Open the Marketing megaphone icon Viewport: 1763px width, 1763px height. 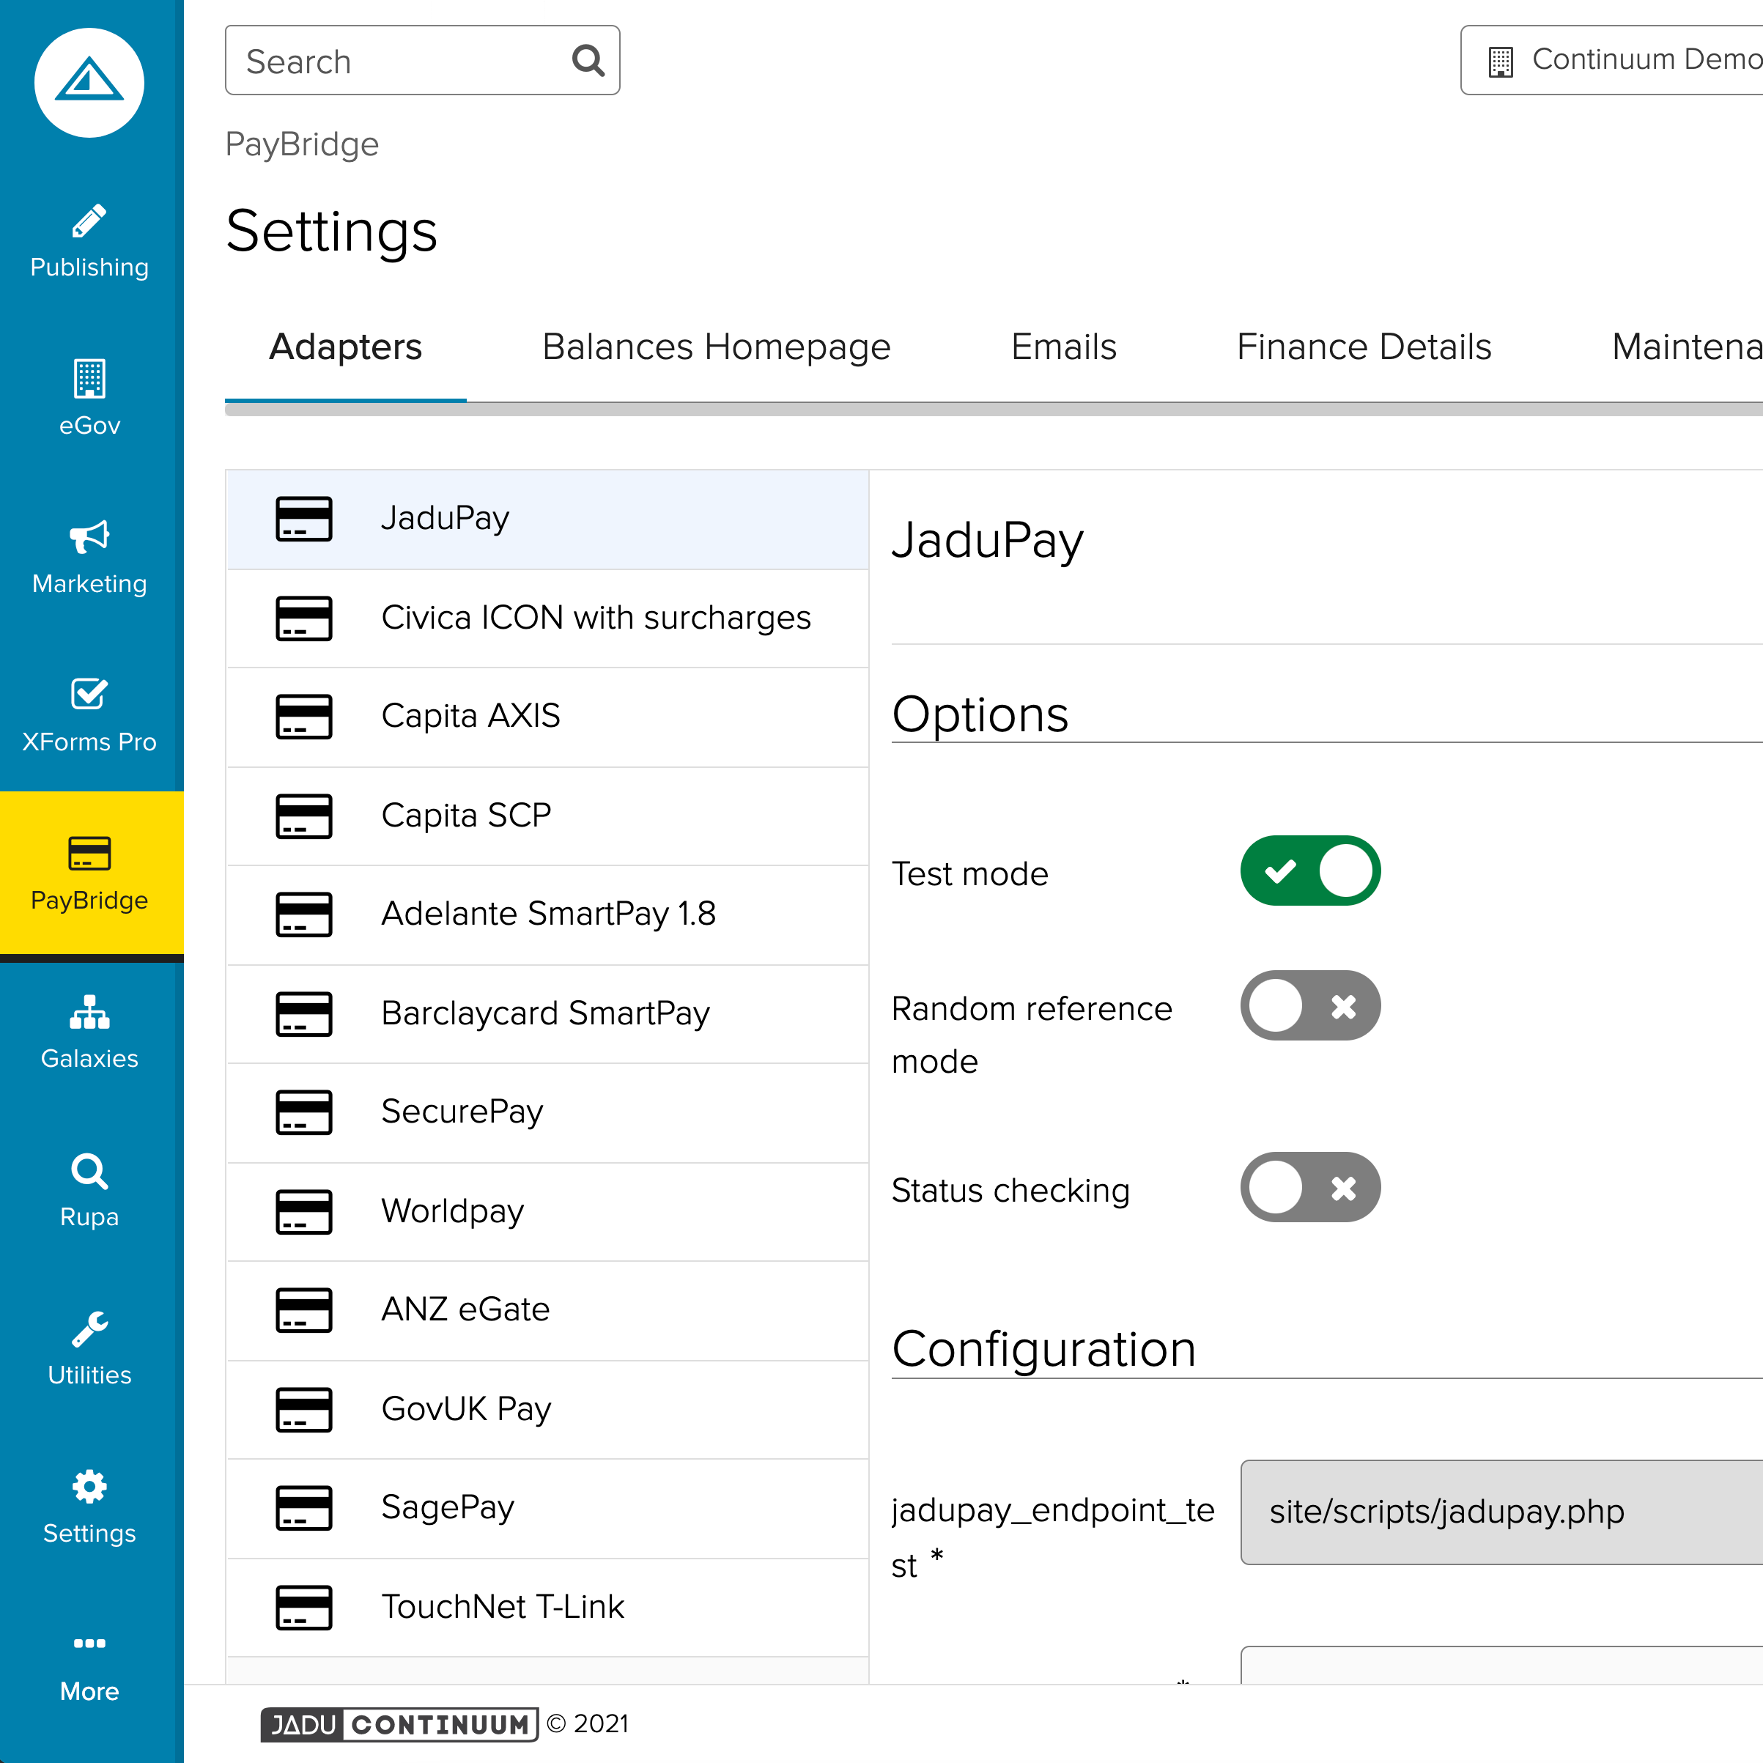tap(89, 536)
